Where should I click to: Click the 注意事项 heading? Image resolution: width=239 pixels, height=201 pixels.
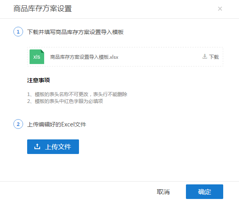click(38, 80)
